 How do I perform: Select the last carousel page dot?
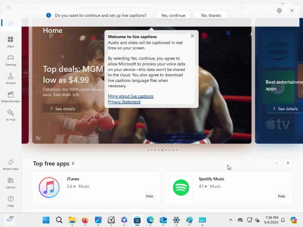[177, 150]
